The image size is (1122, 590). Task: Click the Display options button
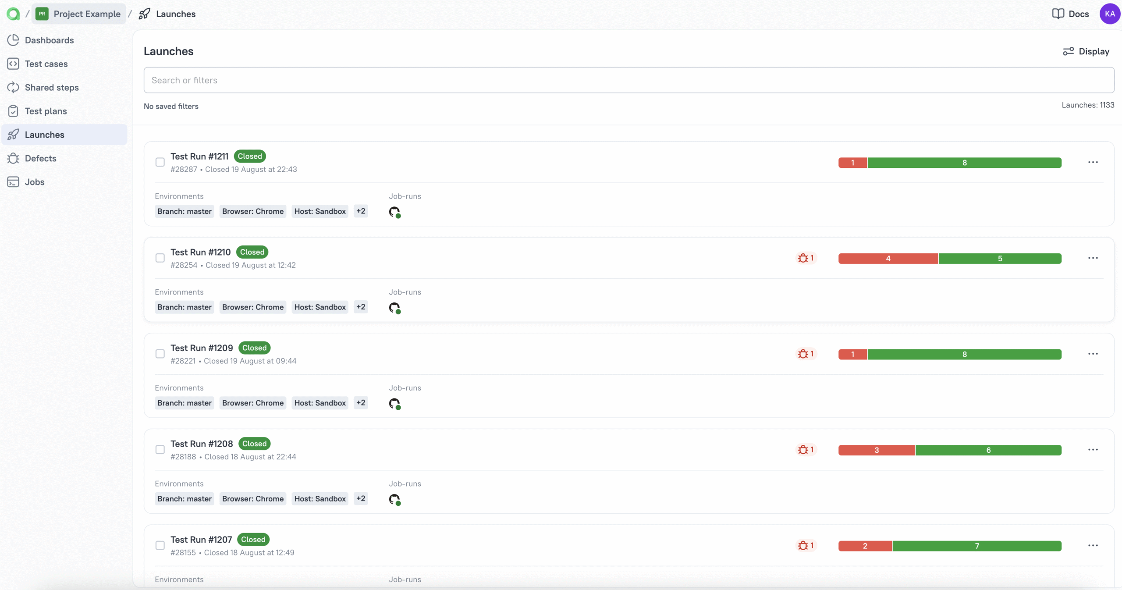click(x=1086, y=51)
